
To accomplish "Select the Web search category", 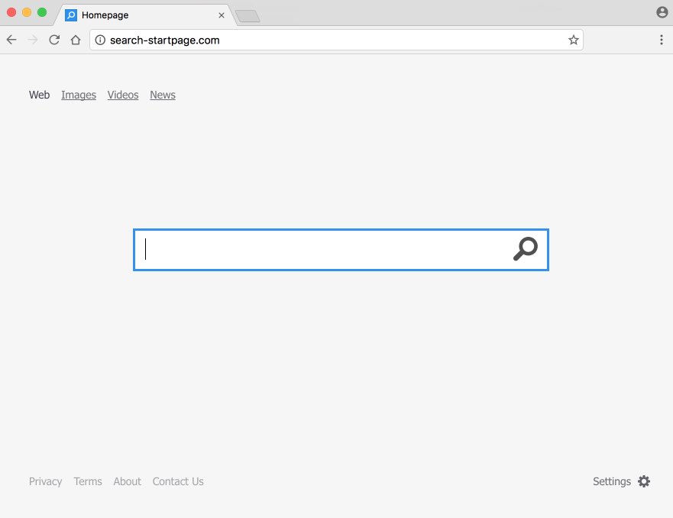I will 39,95.
